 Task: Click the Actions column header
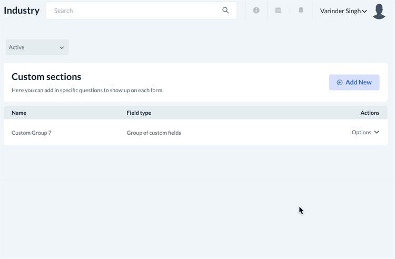[x=370, y=113]
